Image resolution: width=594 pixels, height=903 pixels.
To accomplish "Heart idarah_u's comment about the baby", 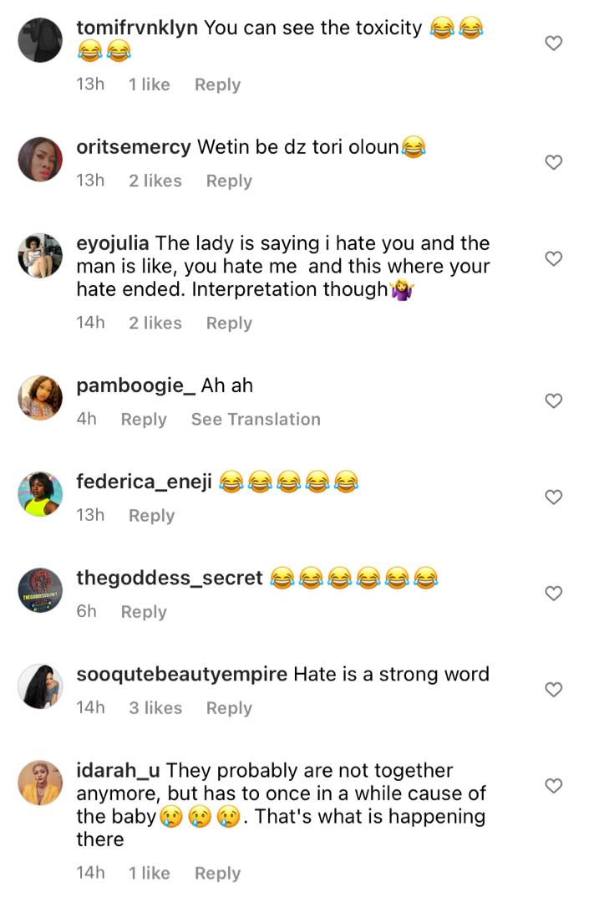I will click(553, 785).
